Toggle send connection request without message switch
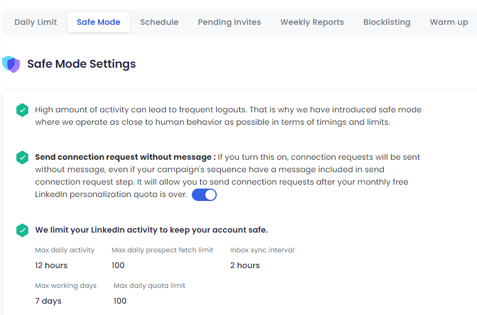Image resolution: width=477 pixels, height=315 pixels. [x=204, y=195]
